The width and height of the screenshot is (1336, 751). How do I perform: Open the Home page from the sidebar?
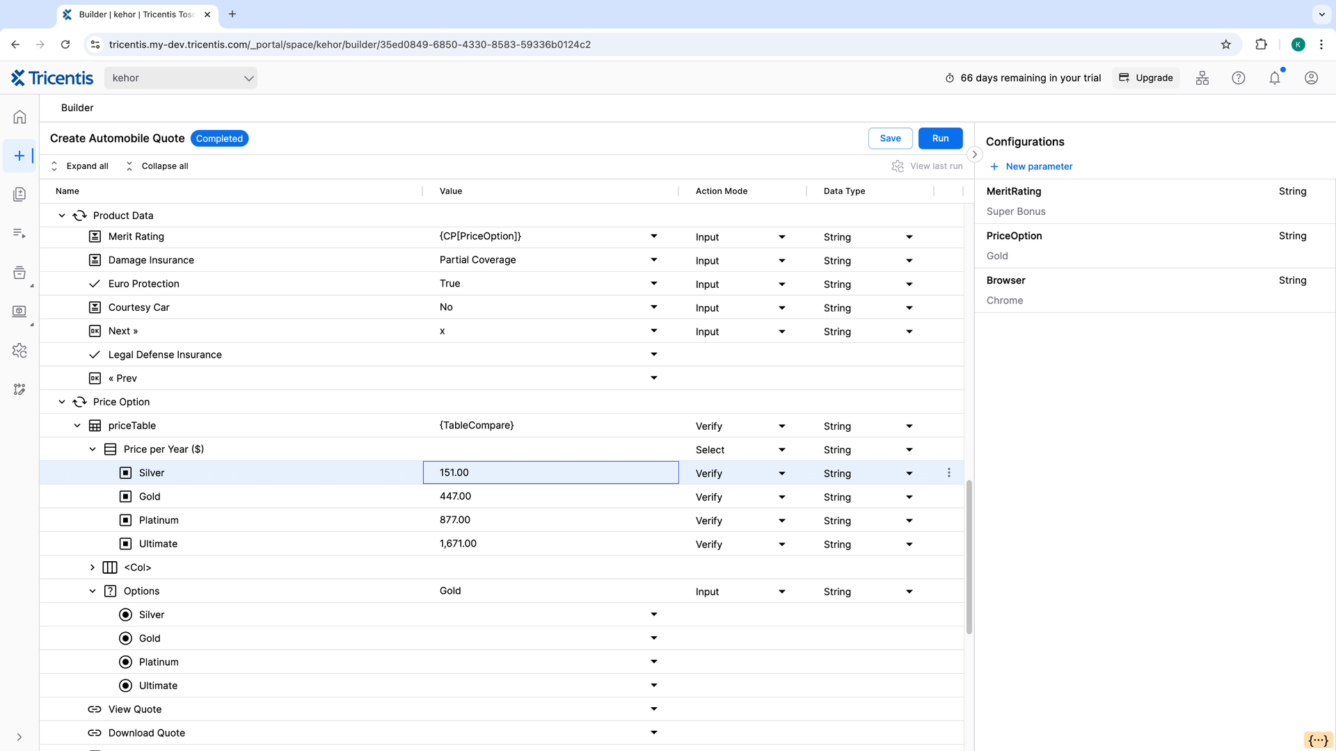point(19,116)
